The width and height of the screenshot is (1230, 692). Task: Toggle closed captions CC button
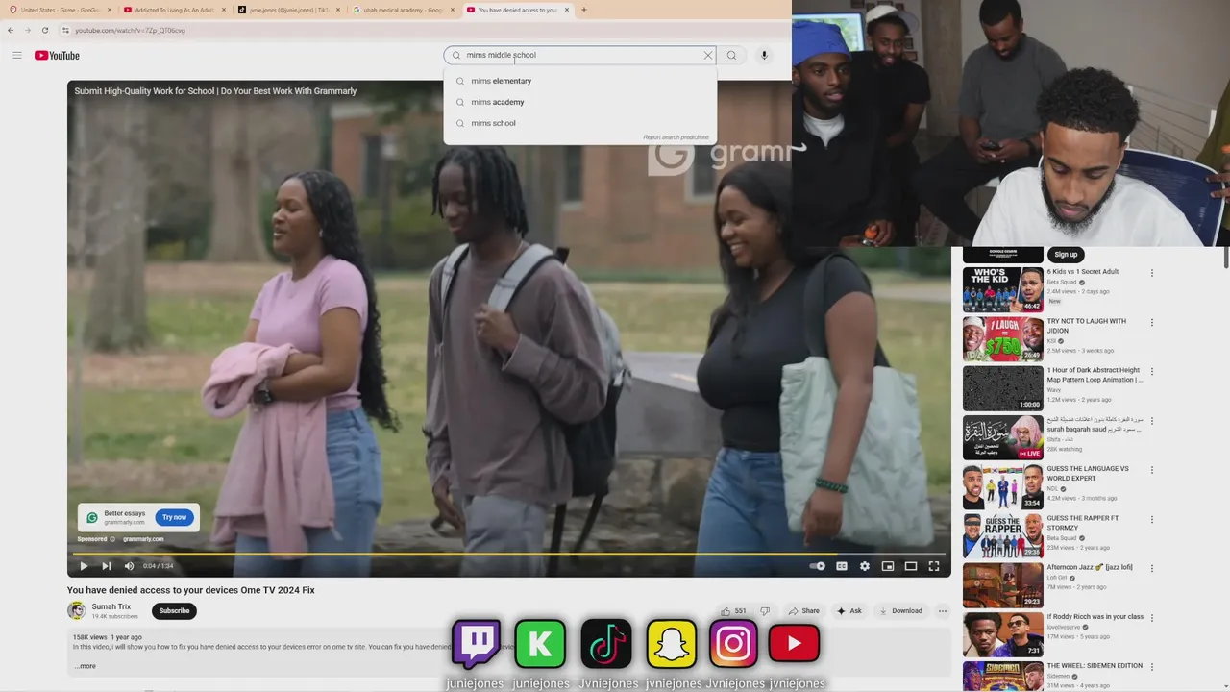[842, 566]
